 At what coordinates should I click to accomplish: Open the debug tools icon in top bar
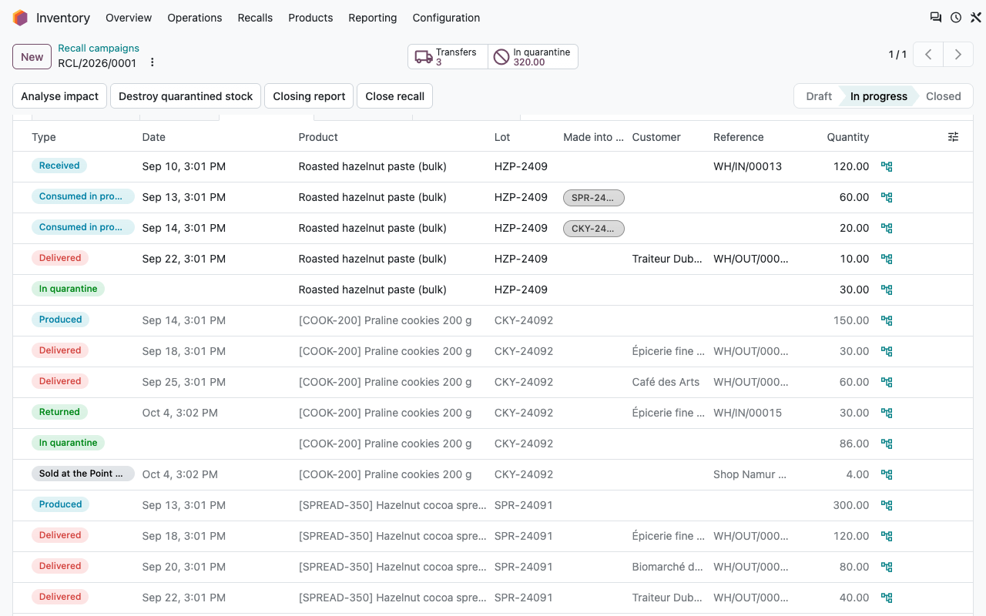click(x=976, y=18)
